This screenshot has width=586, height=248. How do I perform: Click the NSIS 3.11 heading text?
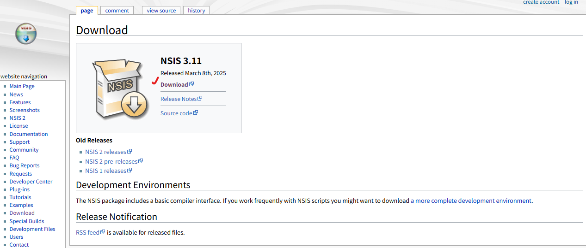(181, 61)
